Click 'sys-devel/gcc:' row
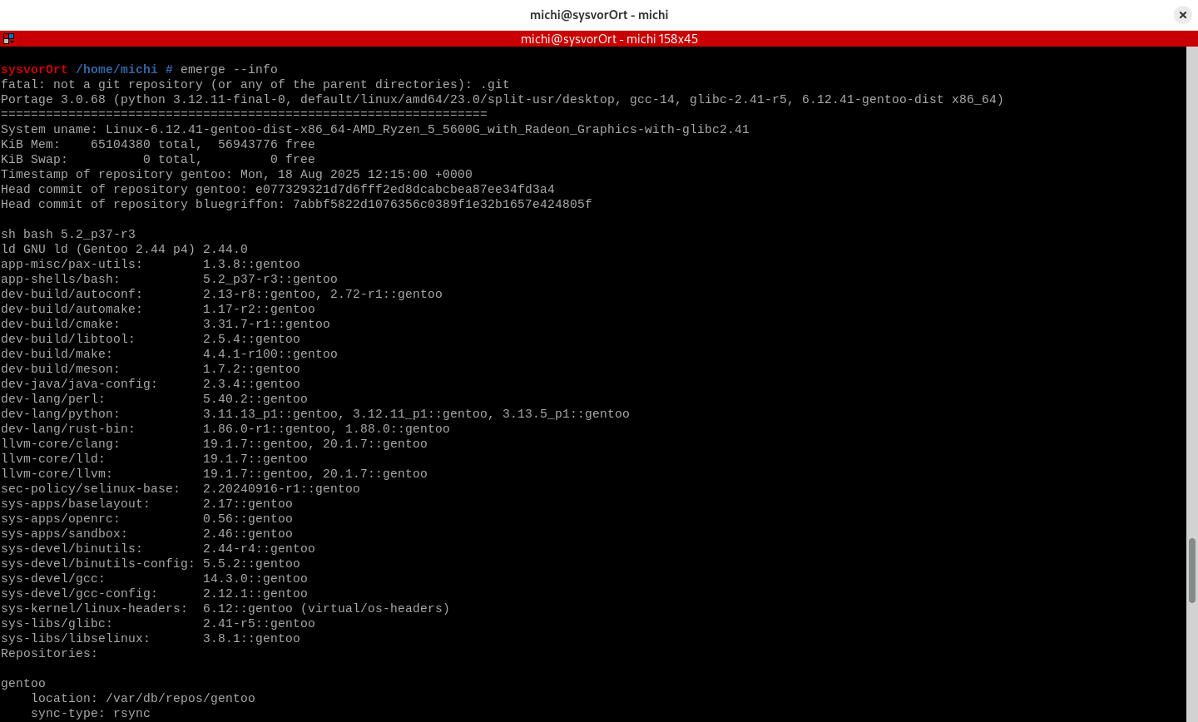1198x722 pixels. [x=154, y=579]
